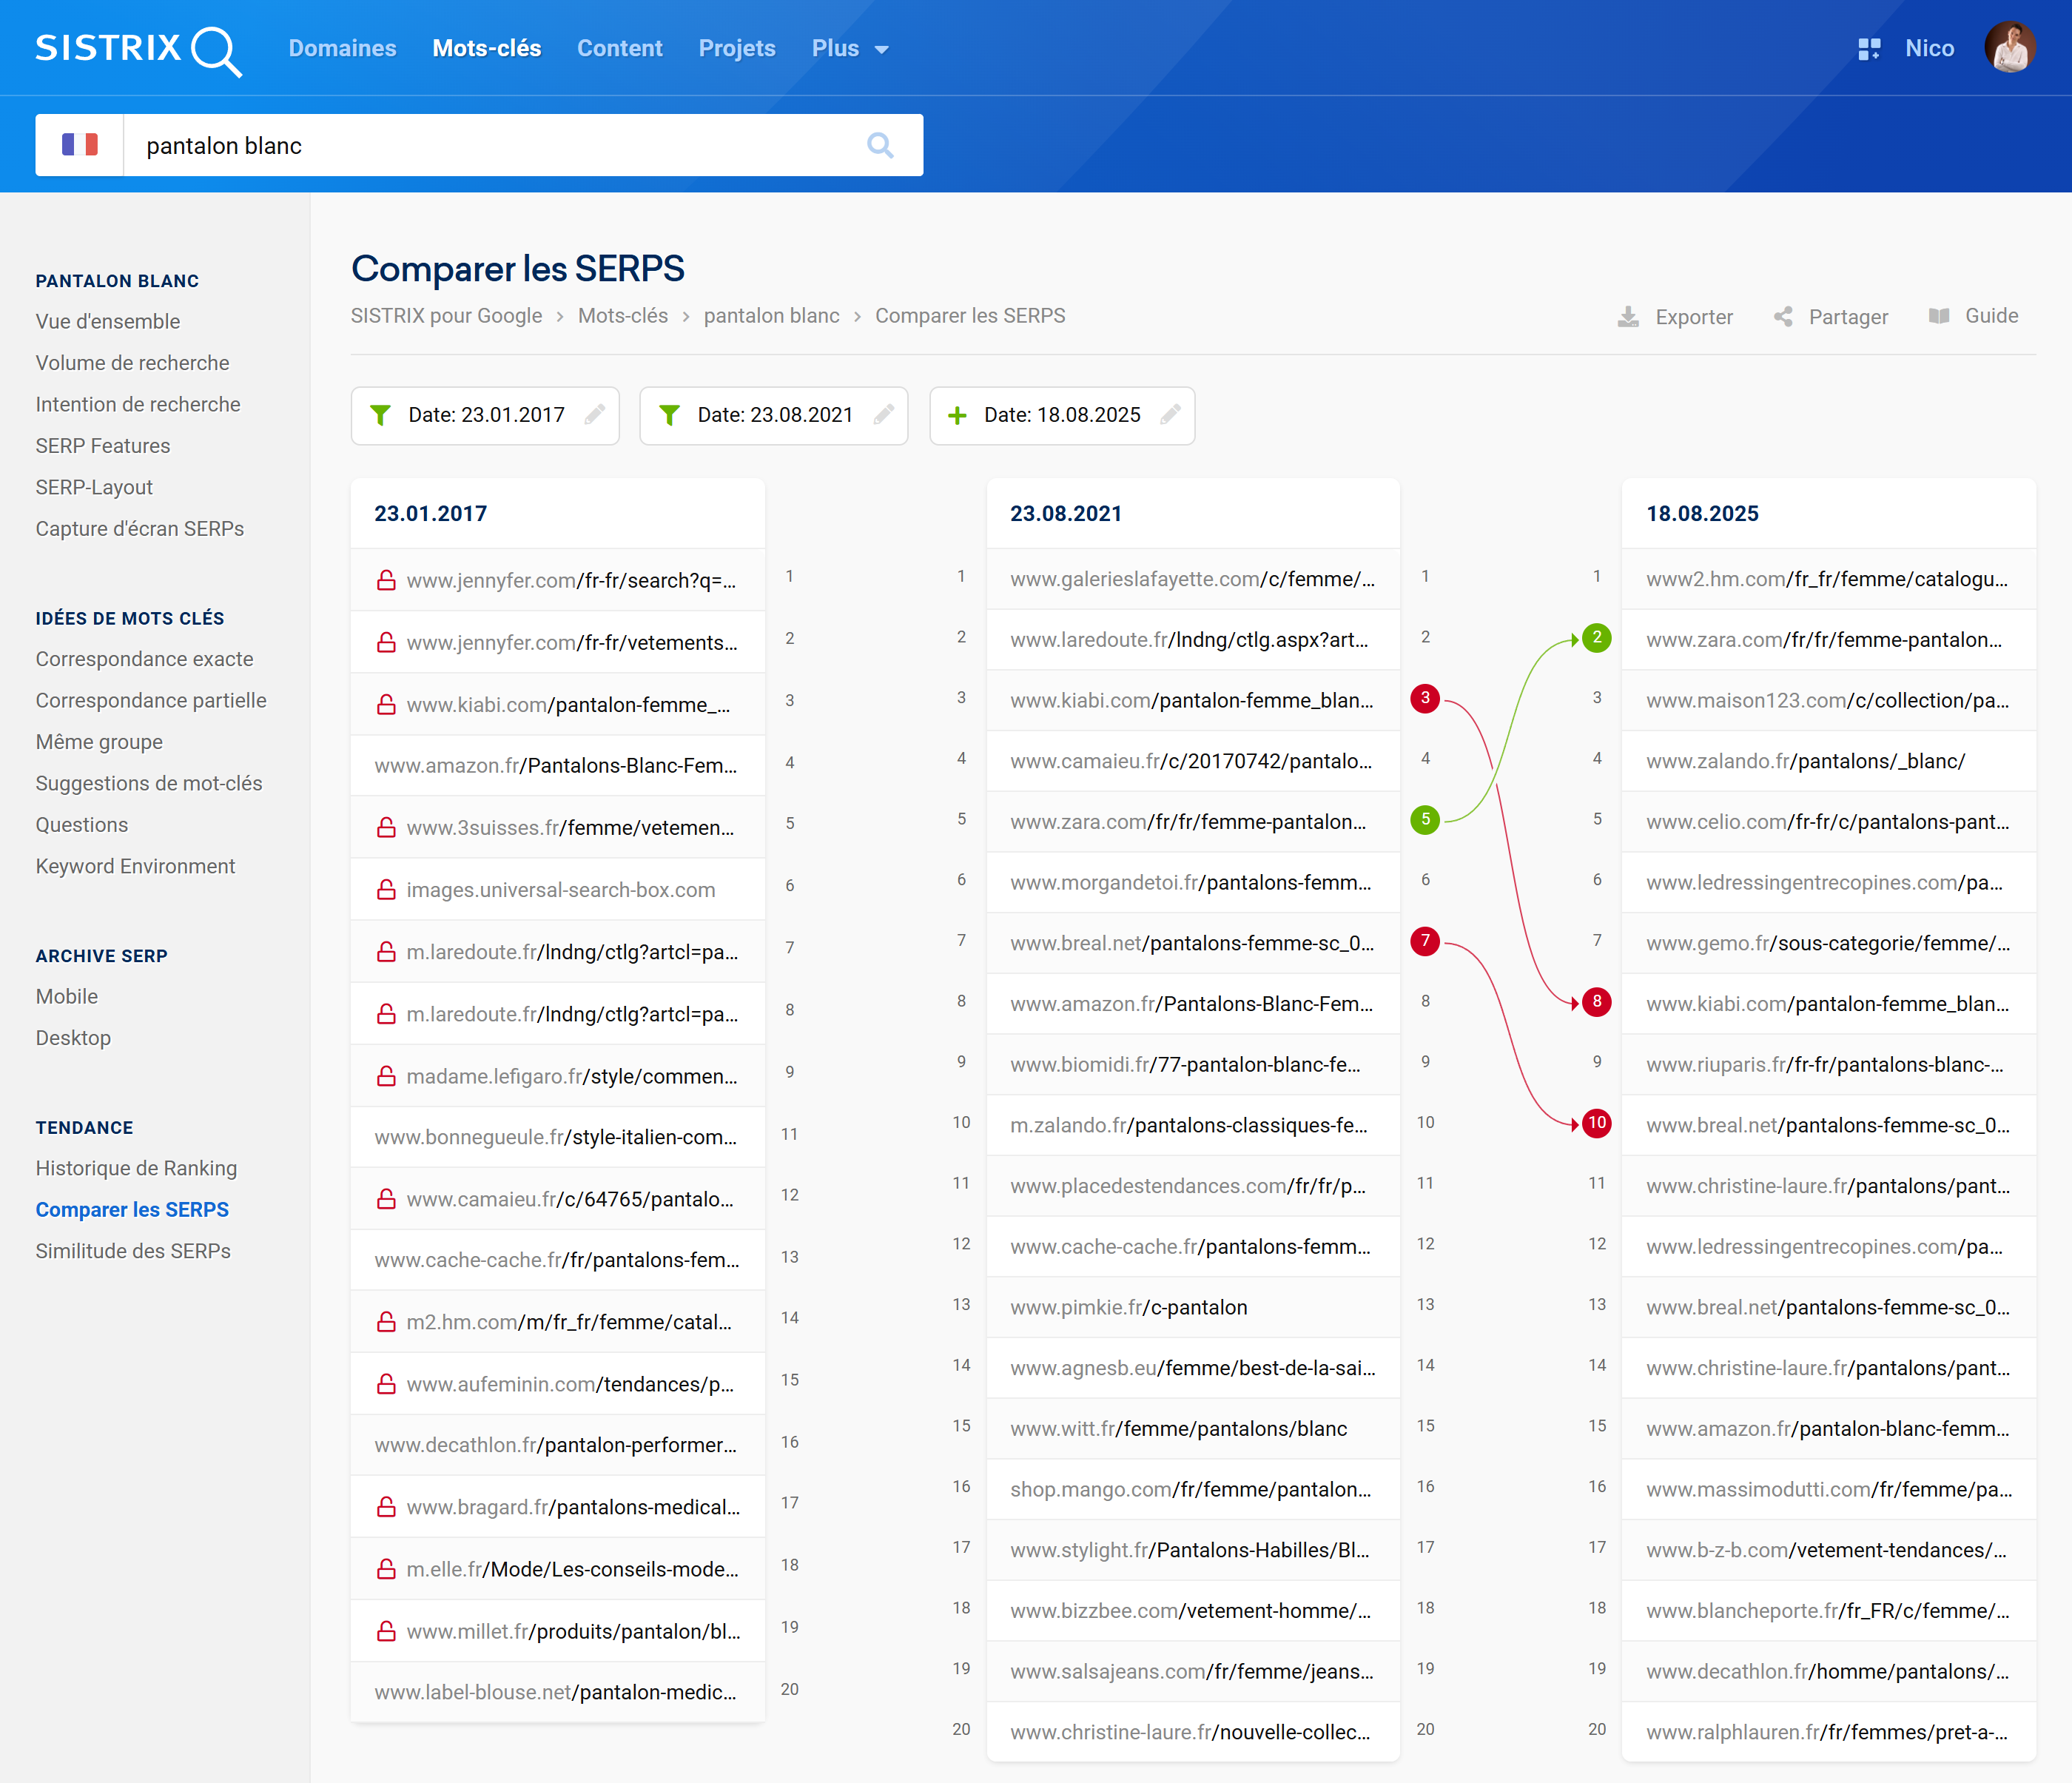The height and width of the screenshot is (1783, 2072).
Task: Go to Intention de recherche
Action: 138,404
